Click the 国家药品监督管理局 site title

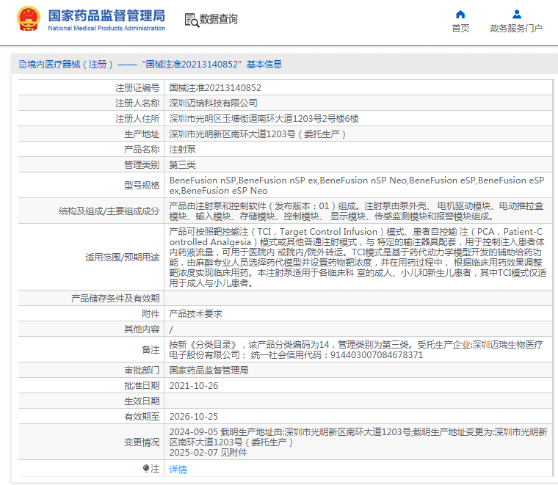pyautogui.click(x=106, y=15)
